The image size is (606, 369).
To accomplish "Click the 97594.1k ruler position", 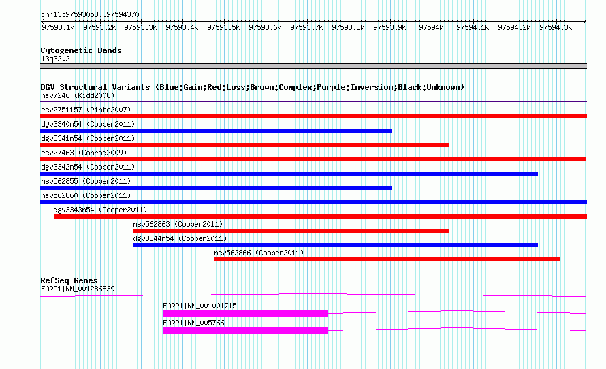I will pos(473,27).
